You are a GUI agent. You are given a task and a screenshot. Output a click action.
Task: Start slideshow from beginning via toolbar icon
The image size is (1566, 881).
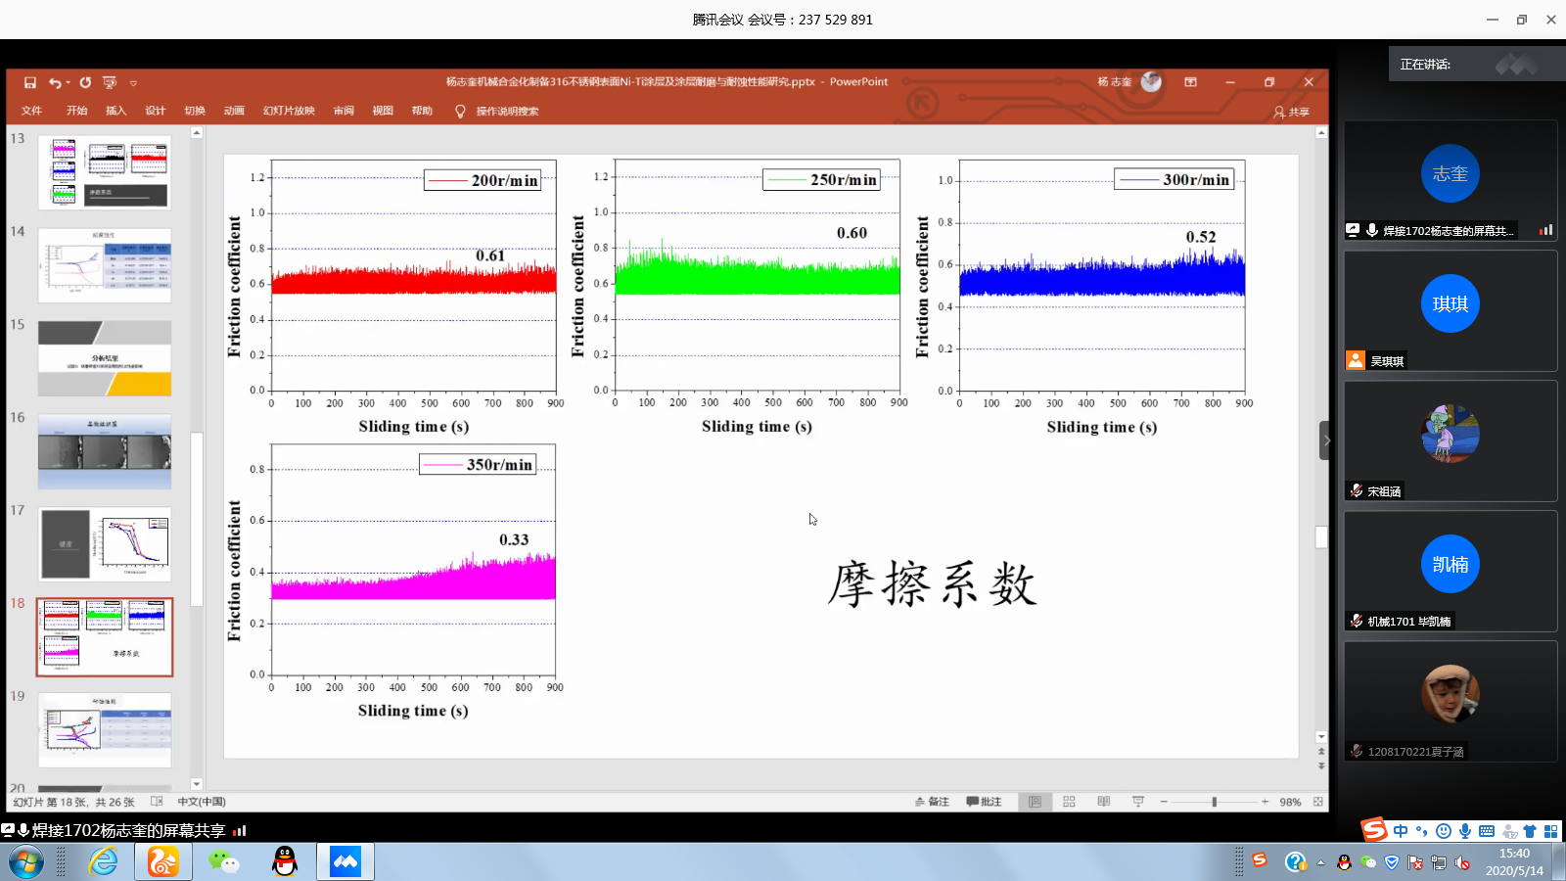click(110, 83)
